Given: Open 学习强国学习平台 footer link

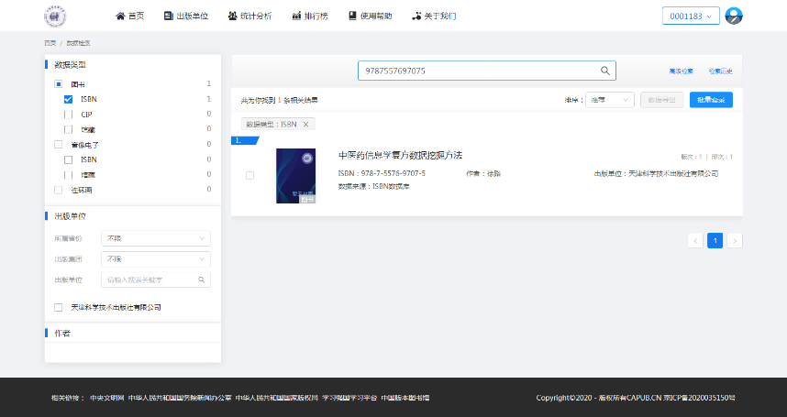Looking at the screenshot, I should [349, 398].
